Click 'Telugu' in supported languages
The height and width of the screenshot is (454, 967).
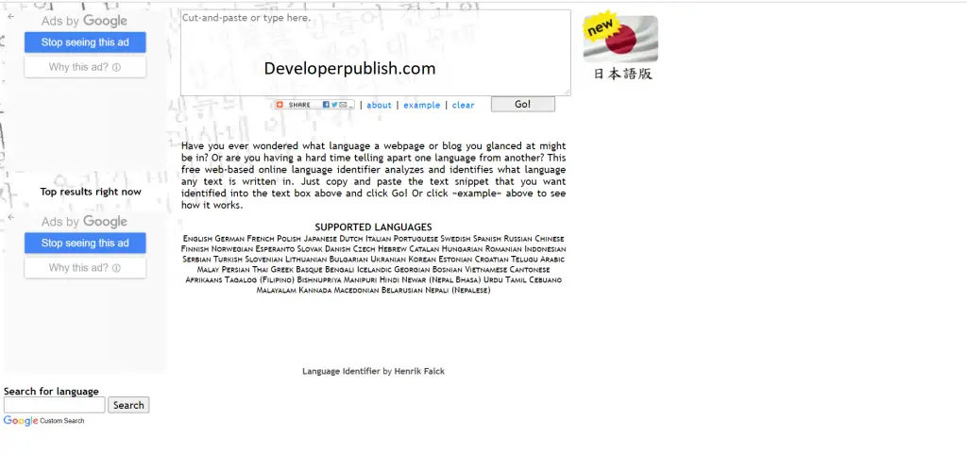point(524,260)
